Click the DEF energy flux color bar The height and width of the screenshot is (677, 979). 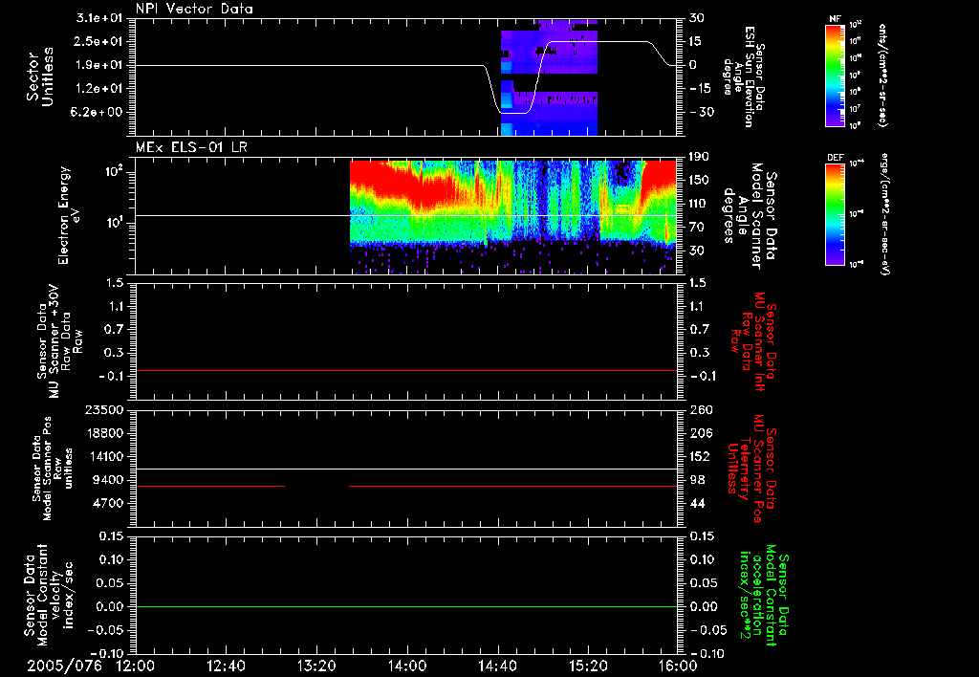[x=836, y=214]
